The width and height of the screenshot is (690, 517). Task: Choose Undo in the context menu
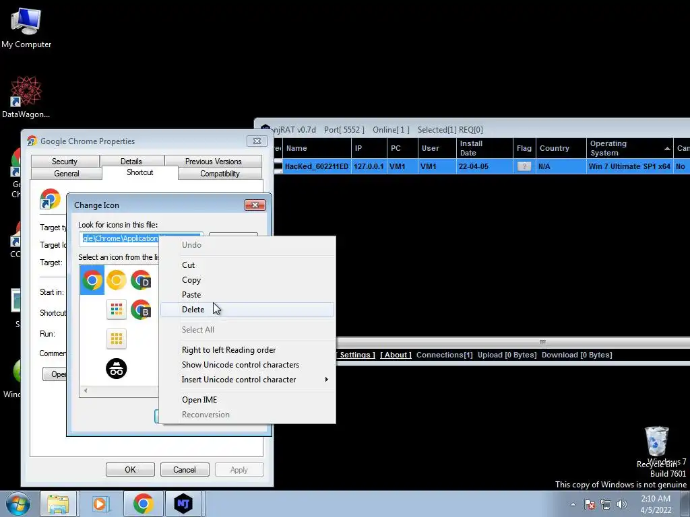point(247,245)
